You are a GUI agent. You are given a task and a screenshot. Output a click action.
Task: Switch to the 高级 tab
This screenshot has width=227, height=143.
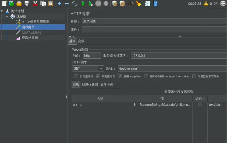pos(81,41)
